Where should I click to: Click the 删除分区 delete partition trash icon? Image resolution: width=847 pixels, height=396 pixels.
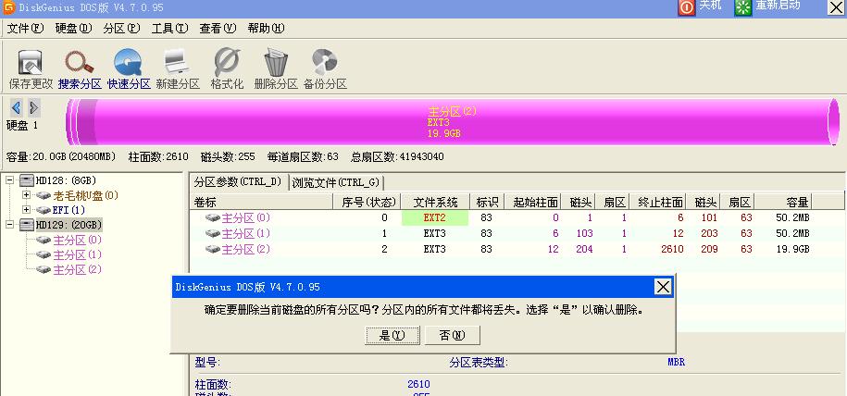click(276, 62)
